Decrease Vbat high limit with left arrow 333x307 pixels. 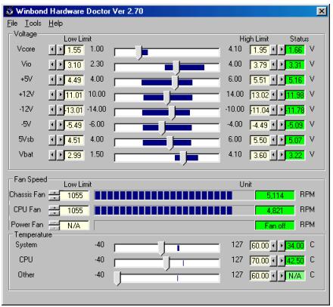273,155
